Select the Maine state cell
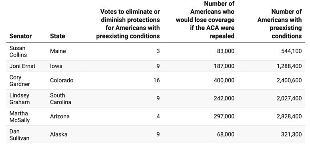Screen dimensions: 310x150 click(58, 51)
